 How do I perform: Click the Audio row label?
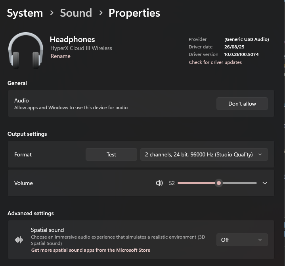pyautogui.click(x=21, y=100)
